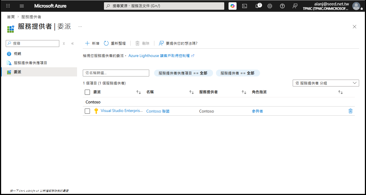
Task: Open 服務提供者供應項目 == 全部 filter
Action: 183,73
